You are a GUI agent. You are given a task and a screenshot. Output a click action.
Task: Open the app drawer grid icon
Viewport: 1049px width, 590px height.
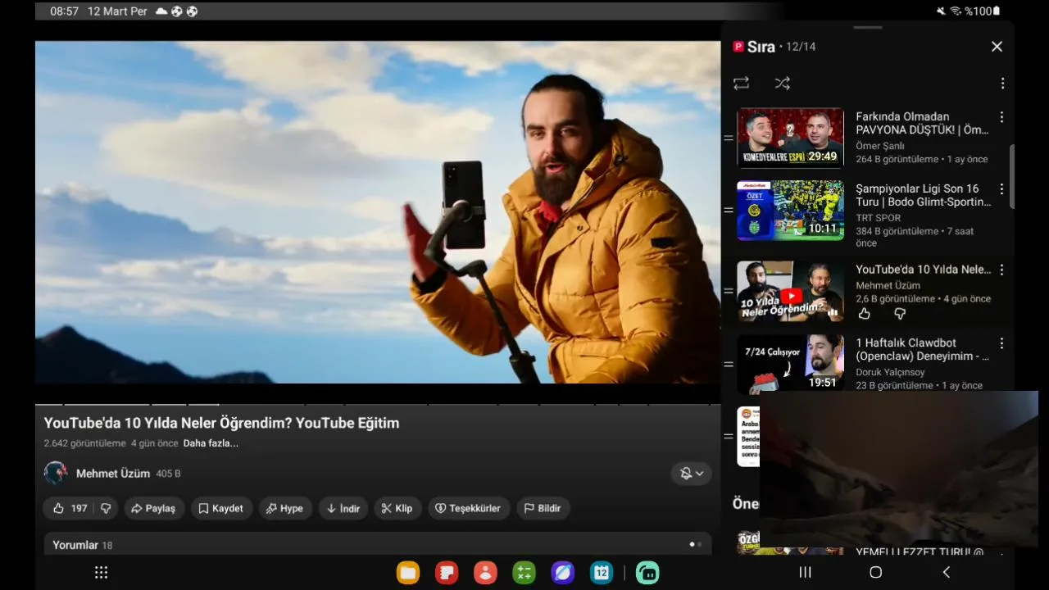point(101,573)
